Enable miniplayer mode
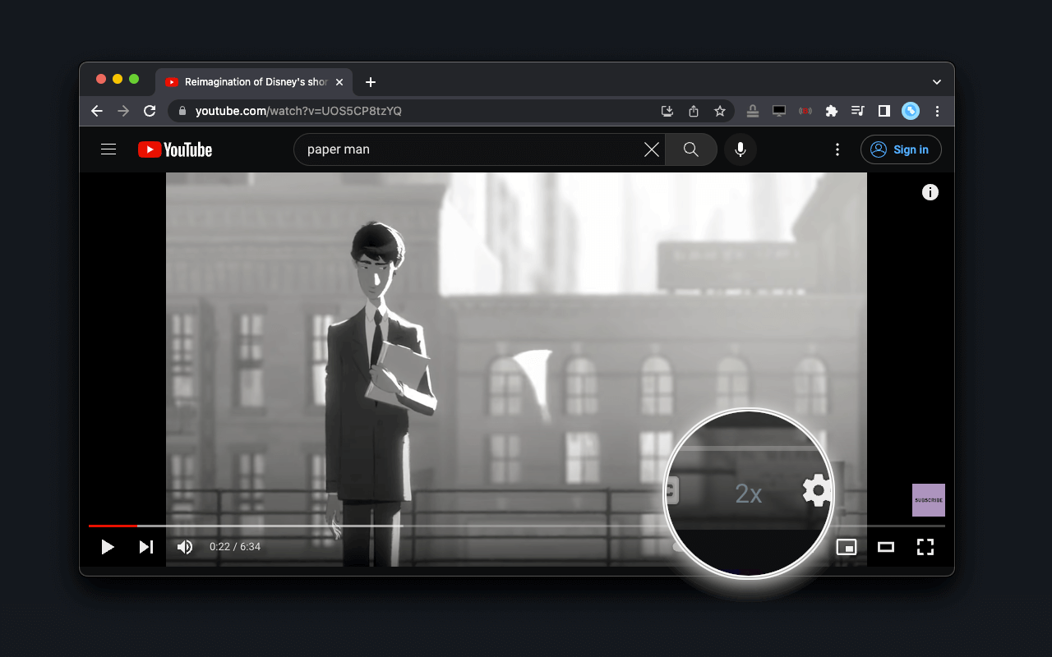The image size is (1052, 657). [x=847, y=547]
